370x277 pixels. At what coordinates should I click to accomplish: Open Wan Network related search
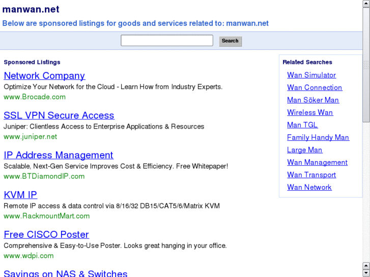click(309, 187)
